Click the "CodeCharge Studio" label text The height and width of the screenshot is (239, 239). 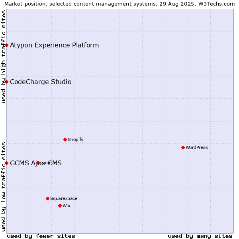point(41,82)
